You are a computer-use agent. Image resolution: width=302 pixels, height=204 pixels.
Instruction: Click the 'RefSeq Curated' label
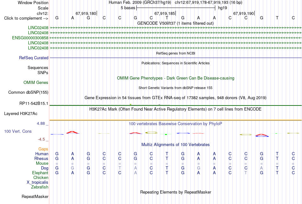34,58
